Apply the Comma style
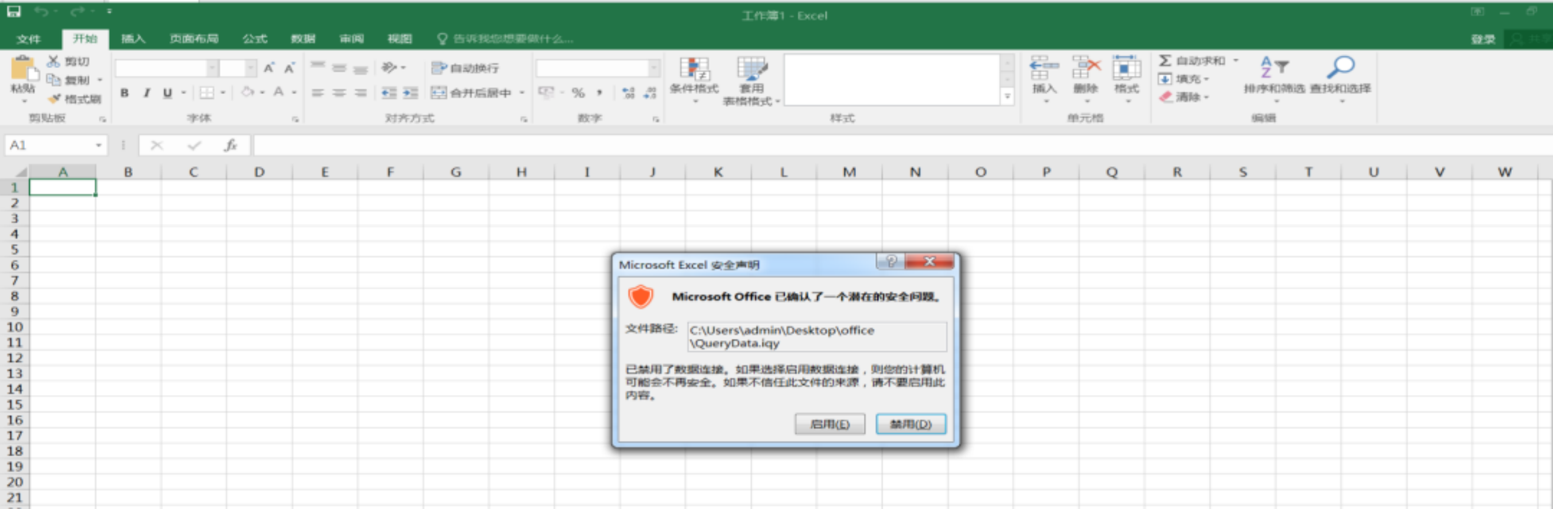 (599, 93)
